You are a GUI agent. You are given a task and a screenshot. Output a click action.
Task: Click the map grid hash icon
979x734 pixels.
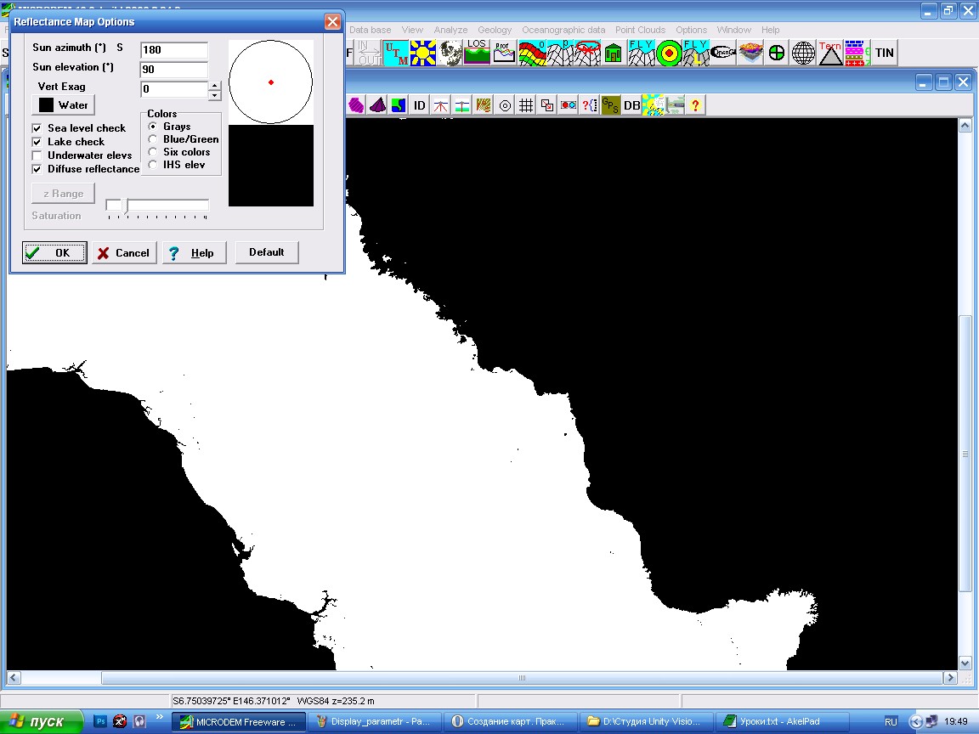[526, 105]
